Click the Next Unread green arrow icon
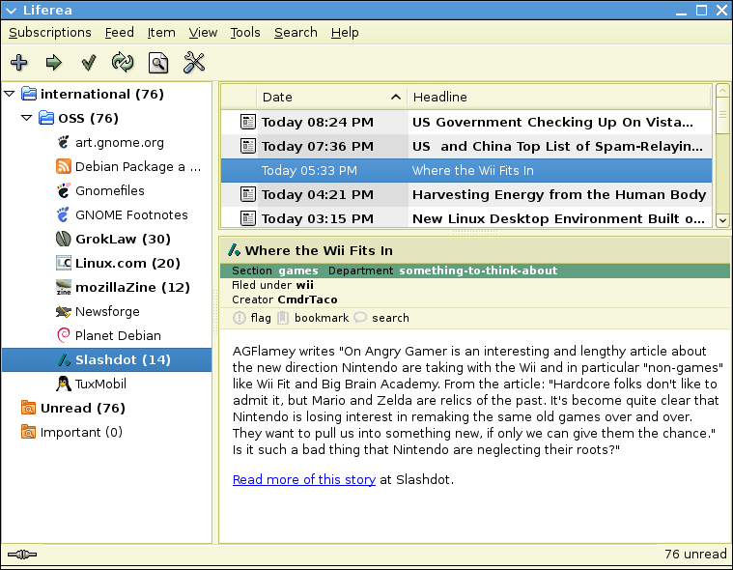The image size is (733, 570). click(x=54, y=63)
